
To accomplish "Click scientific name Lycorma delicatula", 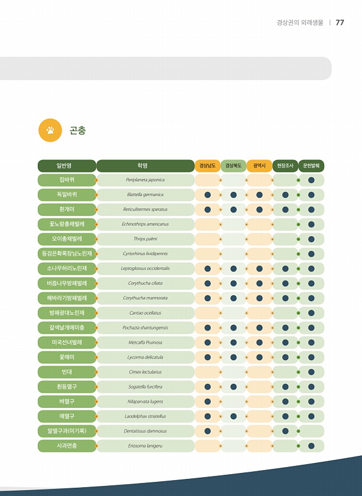I will 145,357.
